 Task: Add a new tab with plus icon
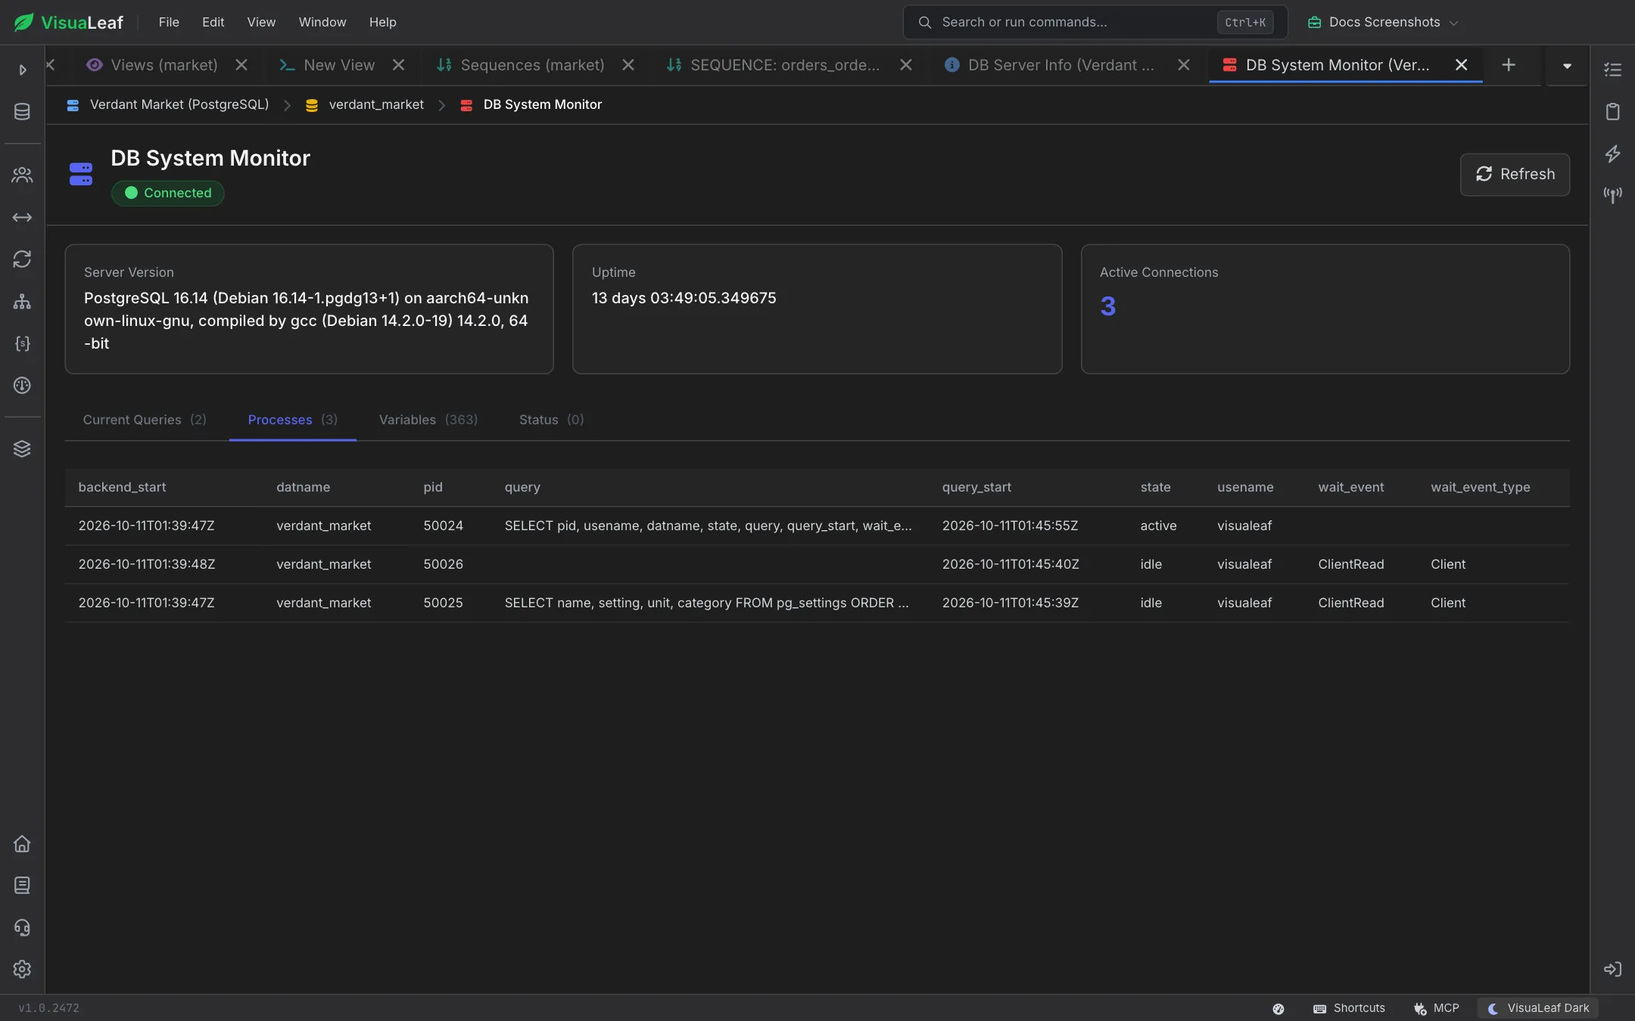click(1509, 65)
